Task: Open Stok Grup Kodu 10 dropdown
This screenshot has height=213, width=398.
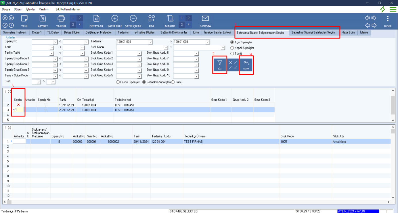Action: pos(196,76)
